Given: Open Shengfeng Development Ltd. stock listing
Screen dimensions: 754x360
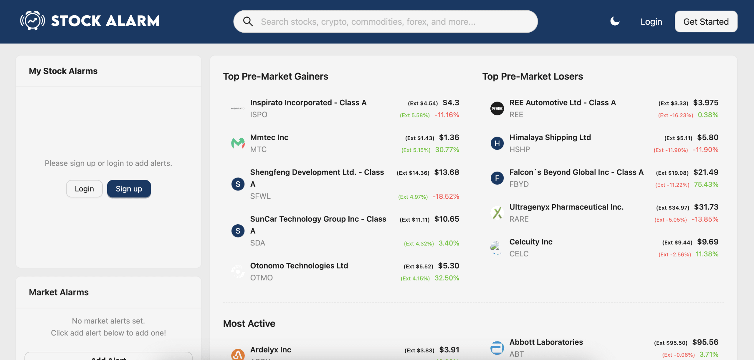Looking at the screenshot, I should [317, 178].
